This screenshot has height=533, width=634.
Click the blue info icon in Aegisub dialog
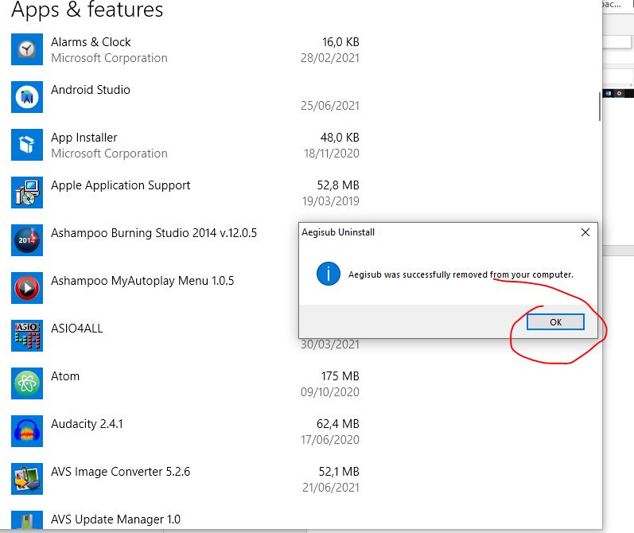pos(329,274)
